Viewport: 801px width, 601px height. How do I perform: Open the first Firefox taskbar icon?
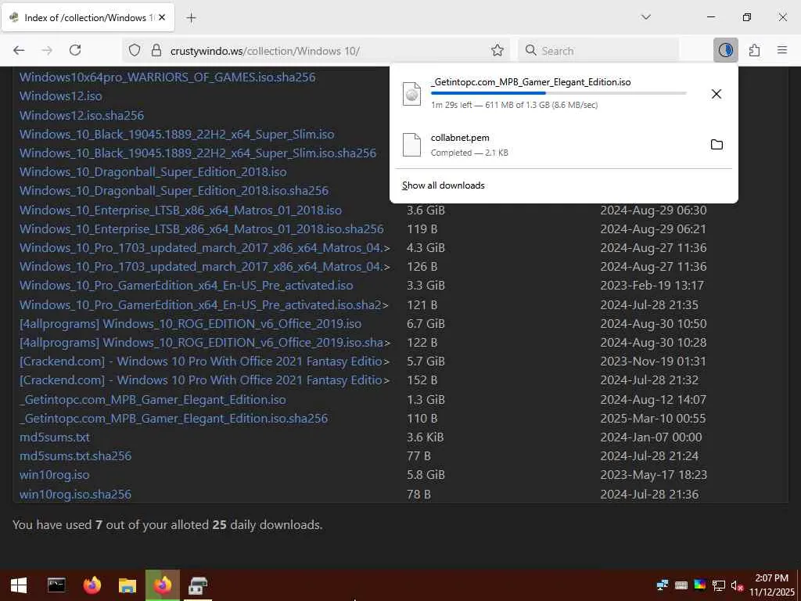pyautogui.click(x=92, y=585)
